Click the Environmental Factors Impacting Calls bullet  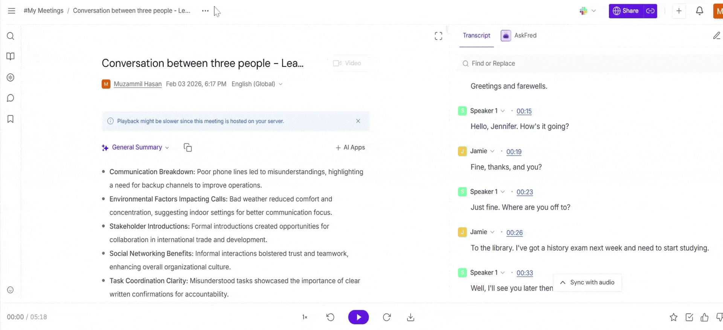[221, 206]
